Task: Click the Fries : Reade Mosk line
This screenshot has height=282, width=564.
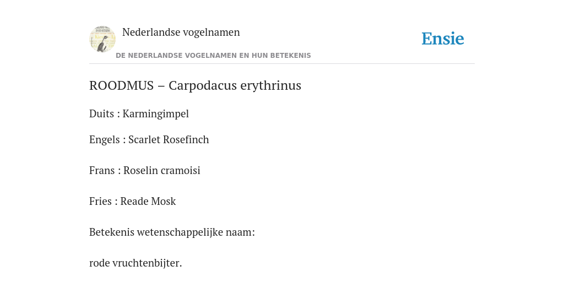Action: pos(132,202)
